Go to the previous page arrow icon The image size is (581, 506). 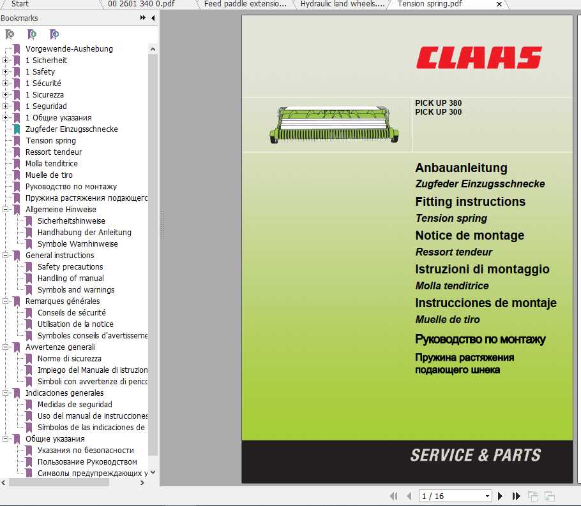[x=409, y=496]
